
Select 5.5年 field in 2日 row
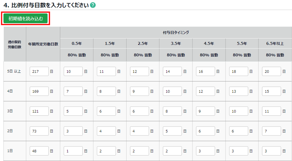pos(239,131)
